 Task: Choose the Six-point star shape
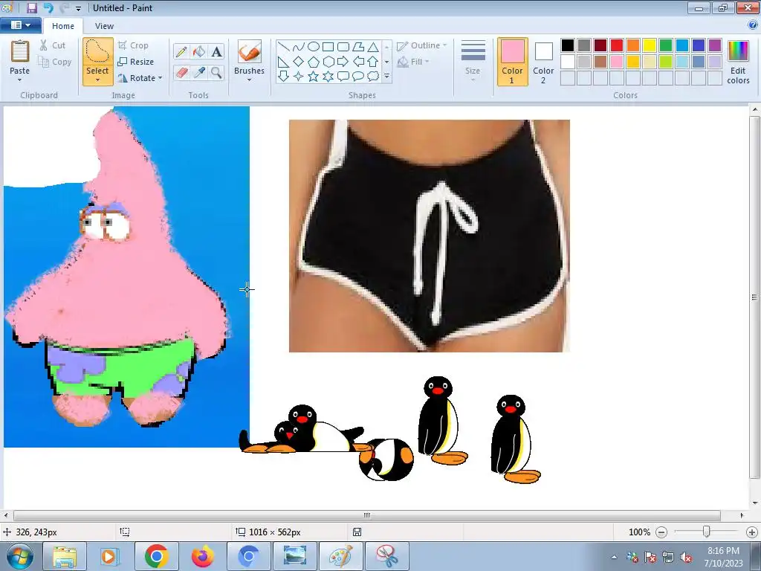coord(328,77)
